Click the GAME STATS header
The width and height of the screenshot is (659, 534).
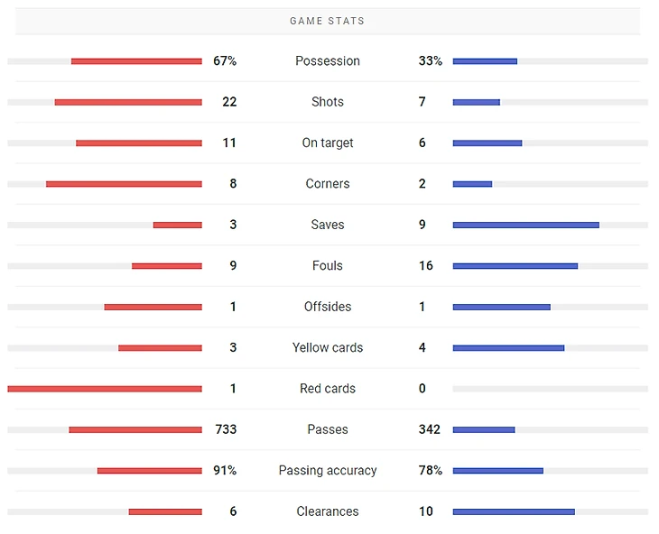click(328, 21)
